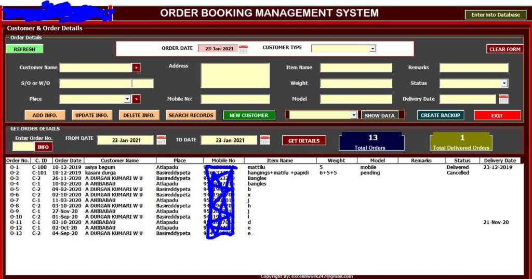Open calendar icon beside To Date field
532x279 pixels.
(265, 140)
